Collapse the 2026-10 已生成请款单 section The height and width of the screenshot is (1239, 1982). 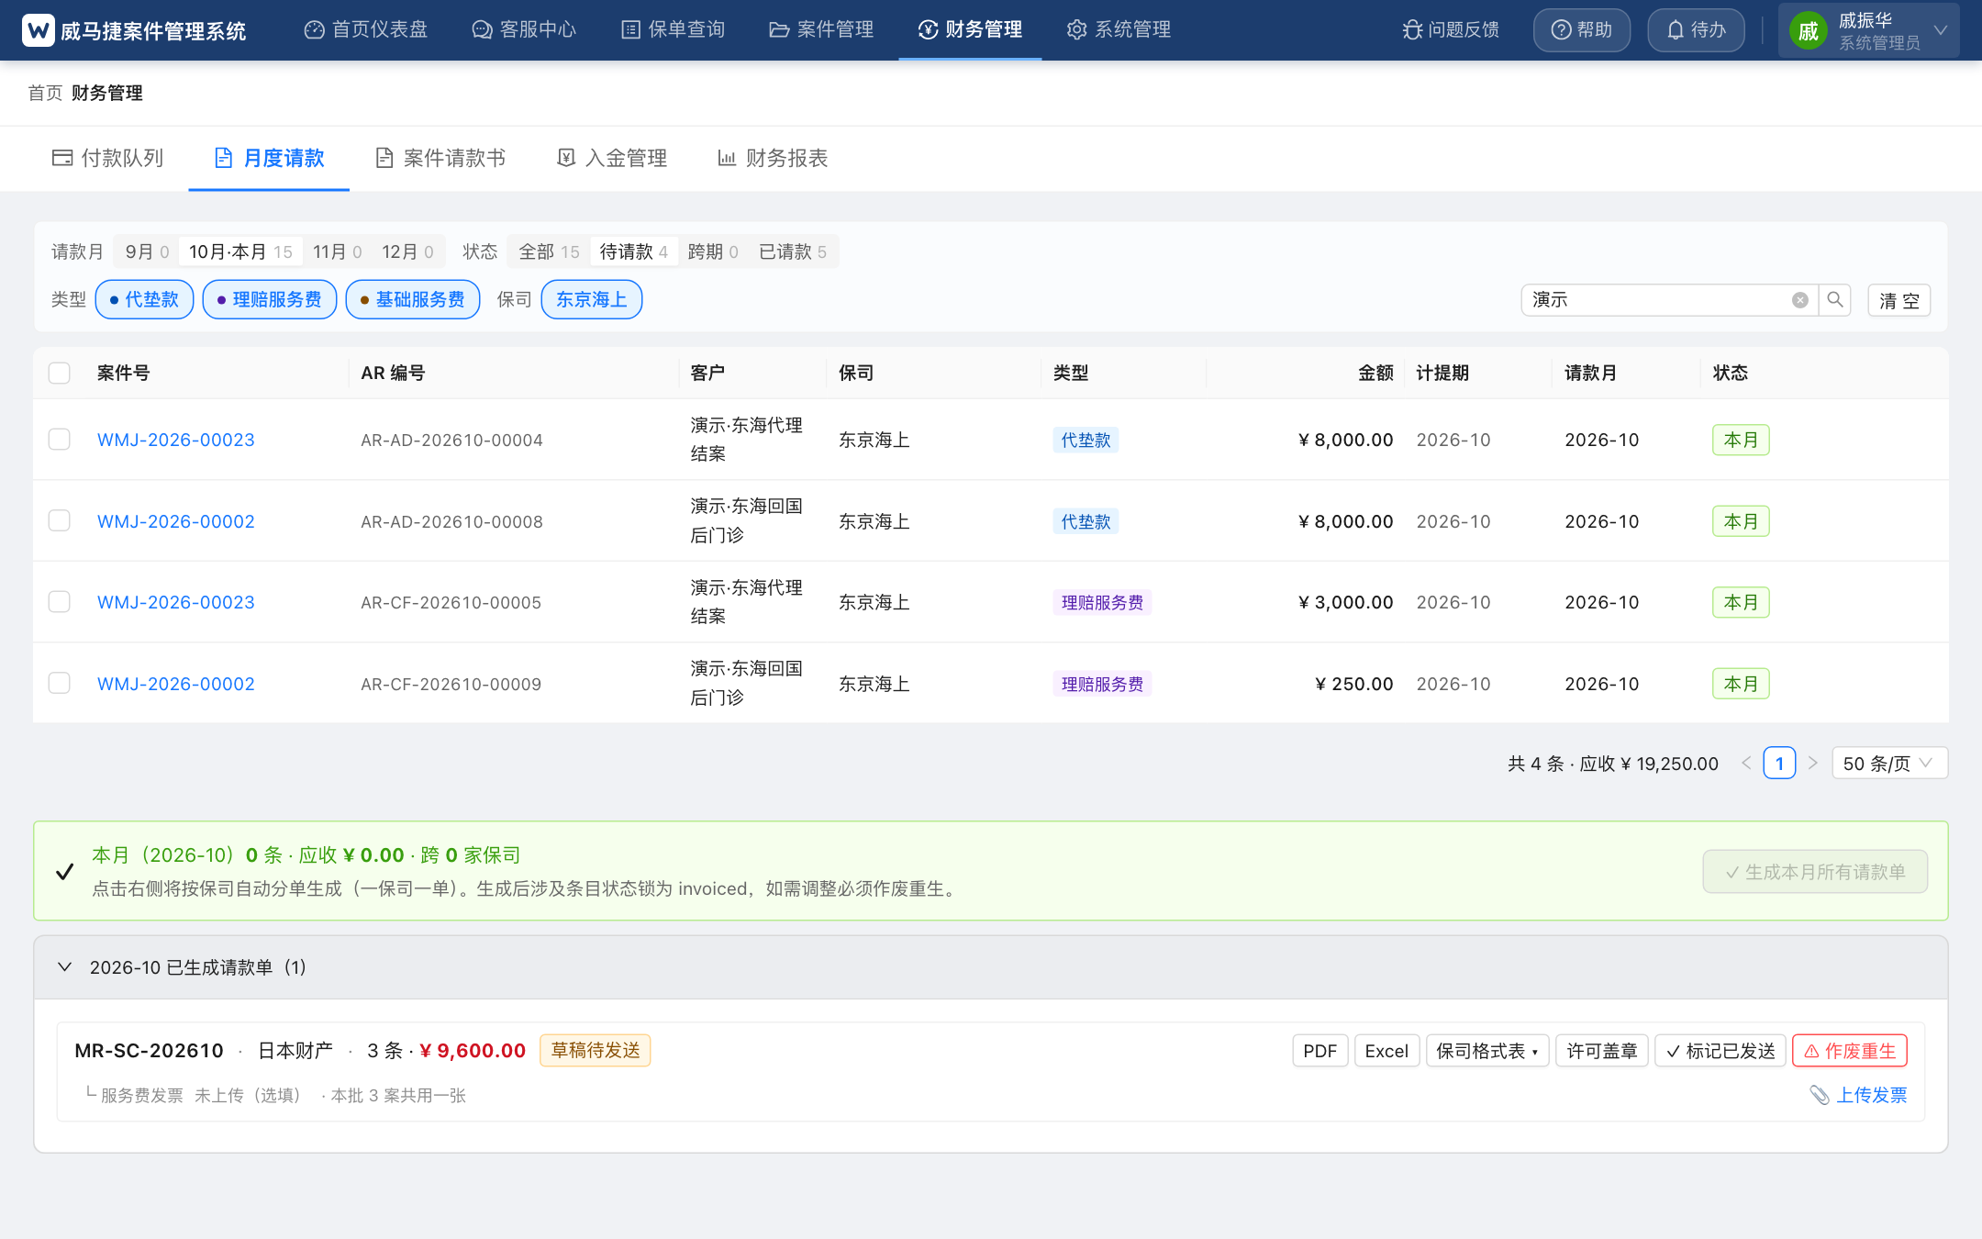[x=65, y=967]
